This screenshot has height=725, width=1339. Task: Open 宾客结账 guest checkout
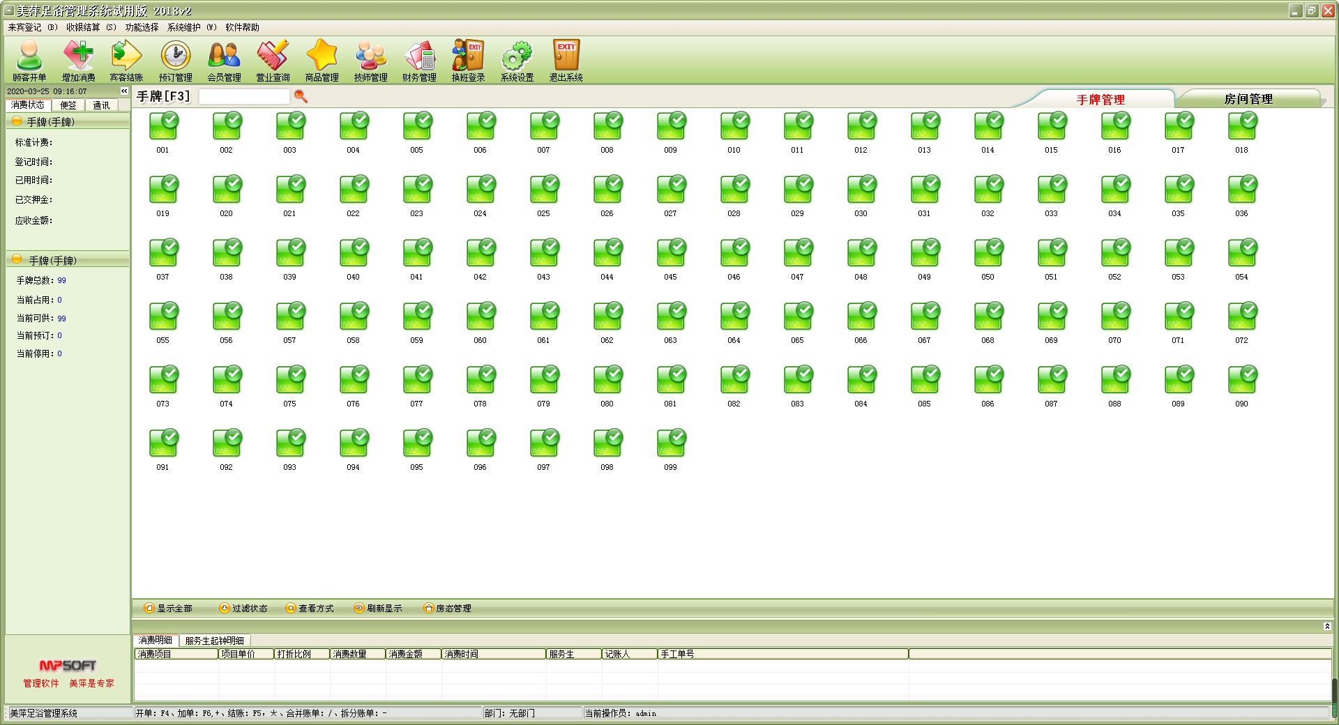(126, 60)
